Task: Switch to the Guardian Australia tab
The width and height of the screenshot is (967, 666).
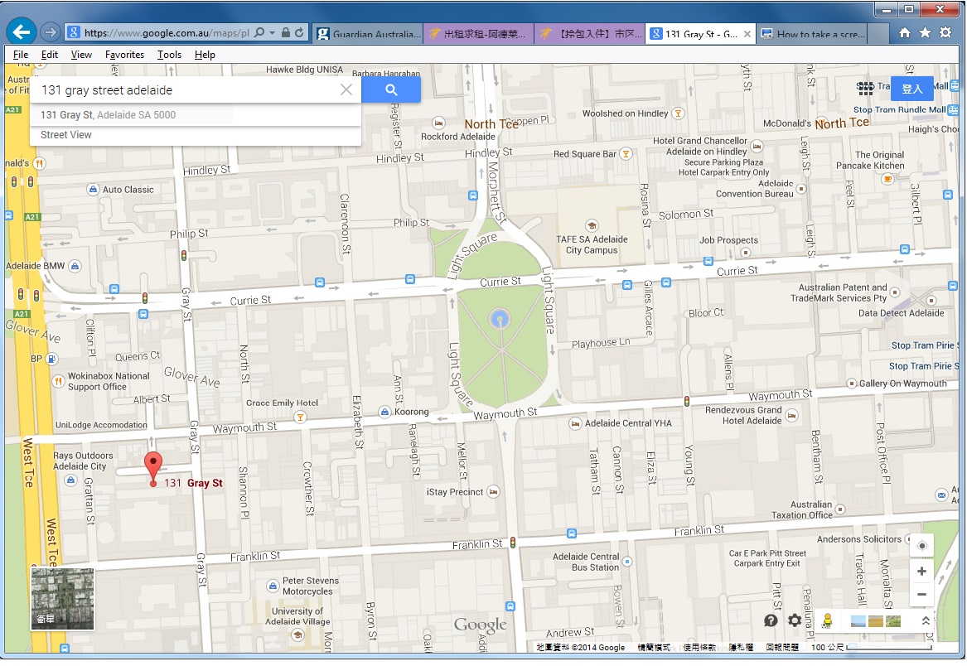Action: (370, 34)
